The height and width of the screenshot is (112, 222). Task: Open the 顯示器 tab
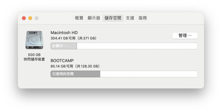pyautogui.click(x=94, y=18)
